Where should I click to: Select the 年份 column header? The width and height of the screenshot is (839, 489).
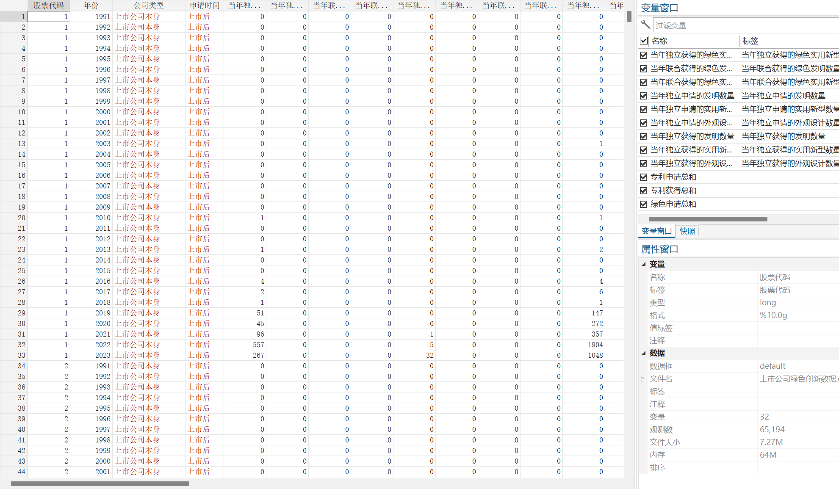(91, 6)
